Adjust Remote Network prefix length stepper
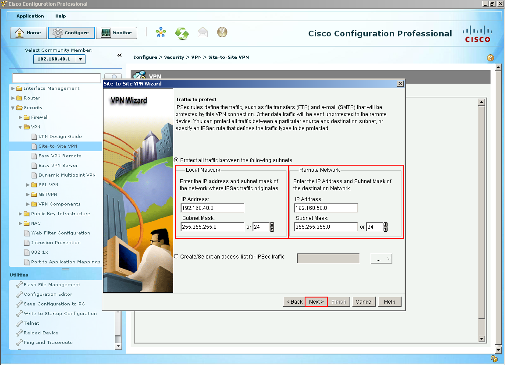This screenshot has height=365, width=505. (385, 227)
